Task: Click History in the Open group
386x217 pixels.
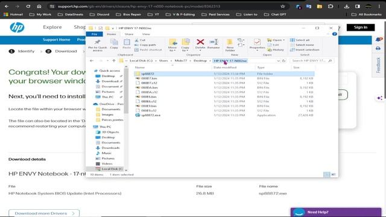Action: (276, 49)
